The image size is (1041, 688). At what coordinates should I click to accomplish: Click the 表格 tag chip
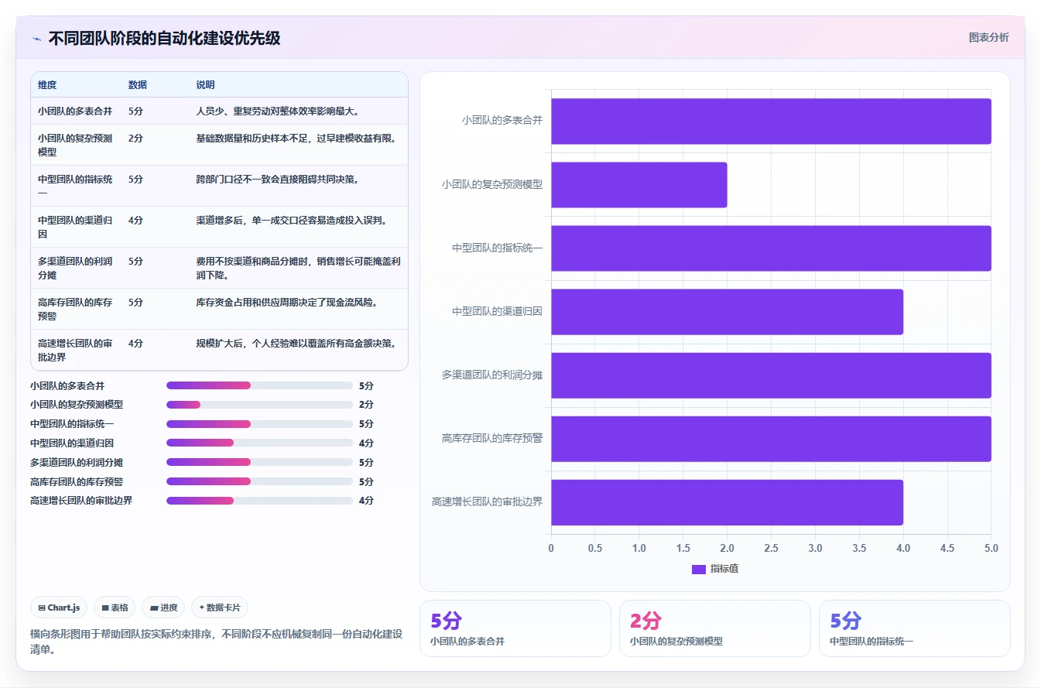click(x=115, y=608)
